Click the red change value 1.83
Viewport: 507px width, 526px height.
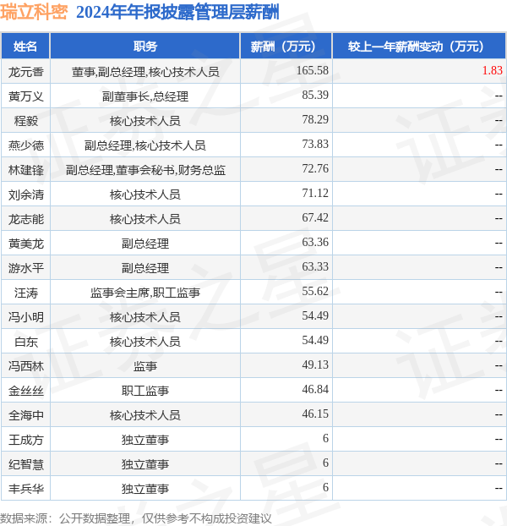coord(493,70)
